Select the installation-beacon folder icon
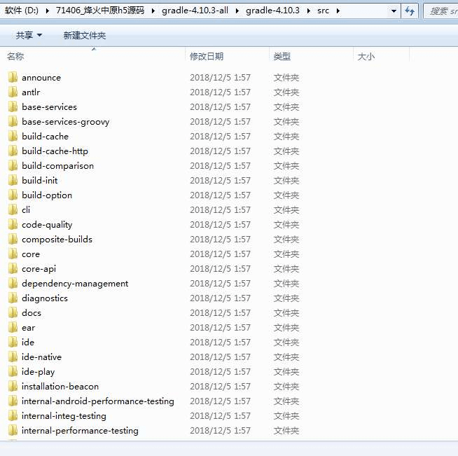This screenshot has width=458, height=456. (x=13, y=386)
